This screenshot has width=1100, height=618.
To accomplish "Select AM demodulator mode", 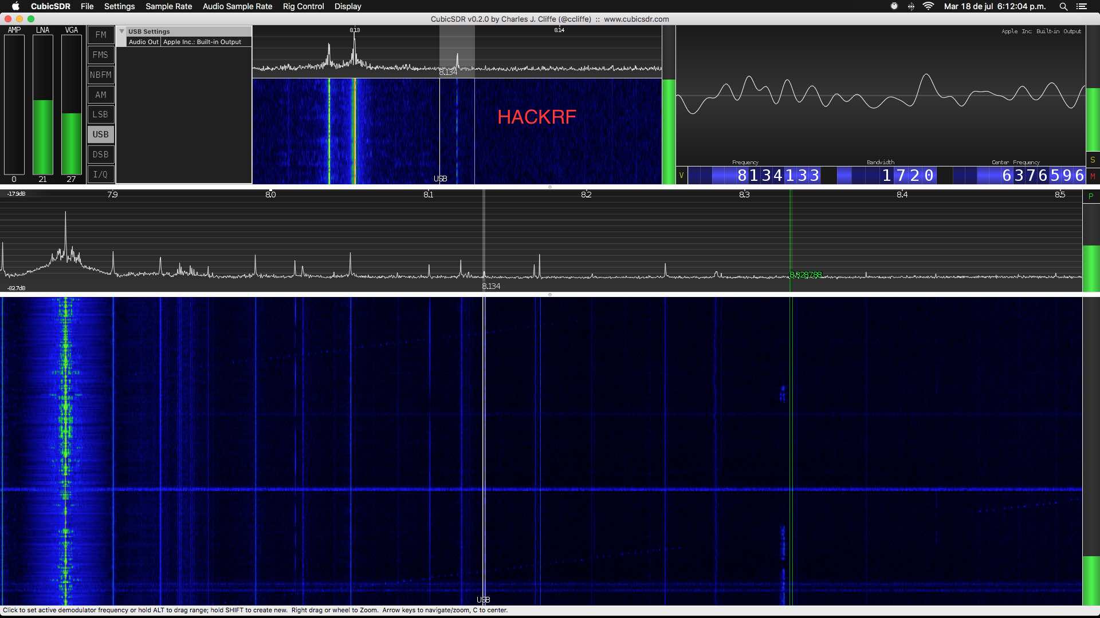I will [x=101, y=95].
